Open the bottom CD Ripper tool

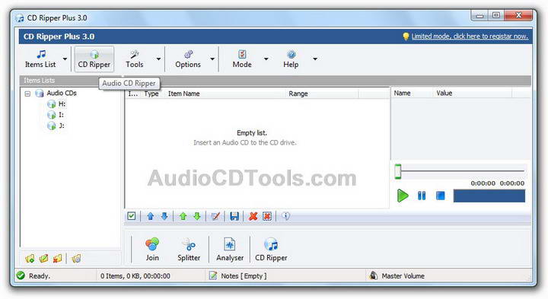271,250
